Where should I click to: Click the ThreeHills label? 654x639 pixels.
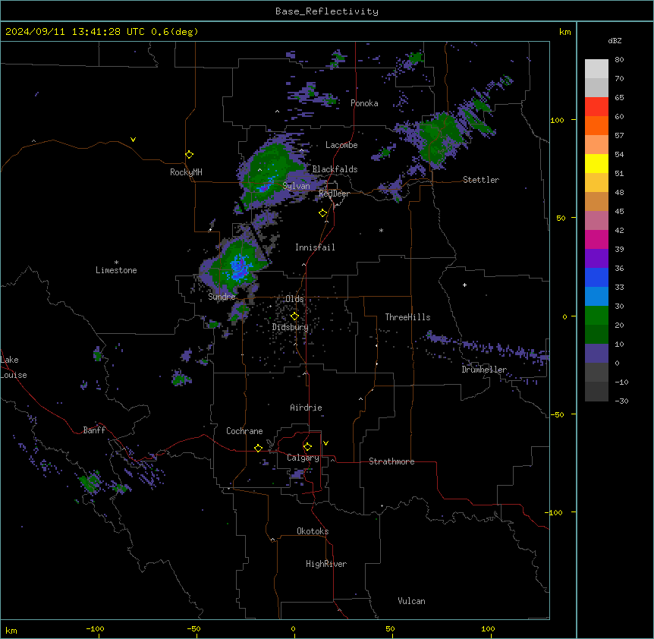[407, 317]
